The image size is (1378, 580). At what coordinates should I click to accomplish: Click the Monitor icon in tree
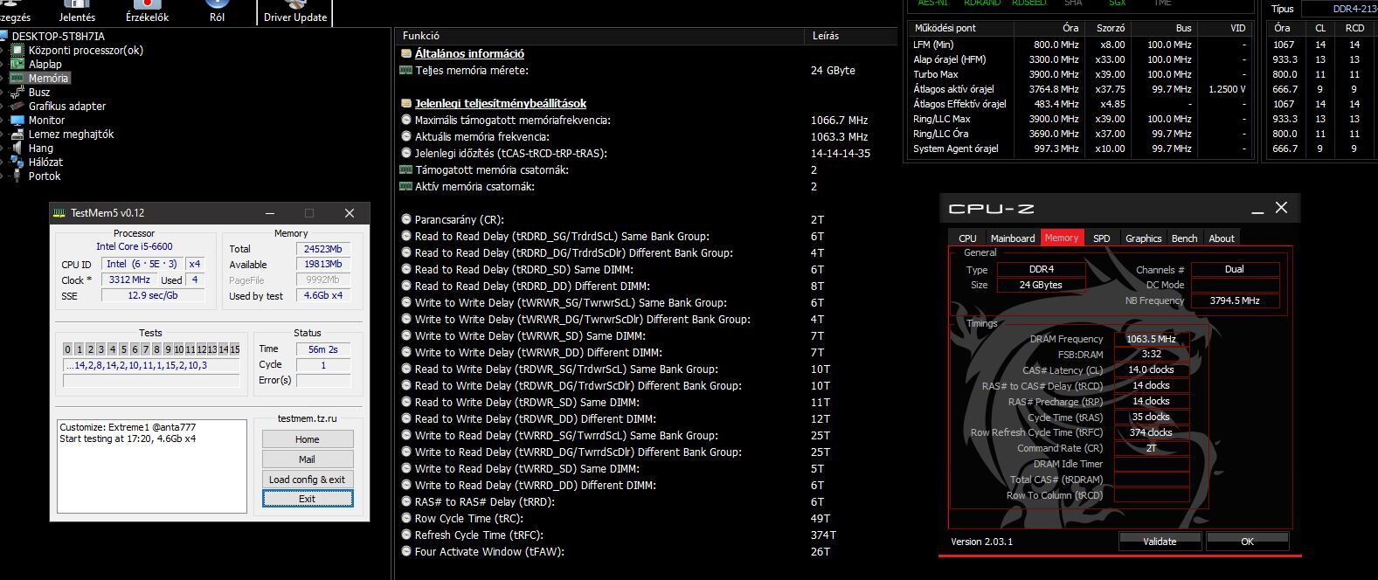click(17, 120)
